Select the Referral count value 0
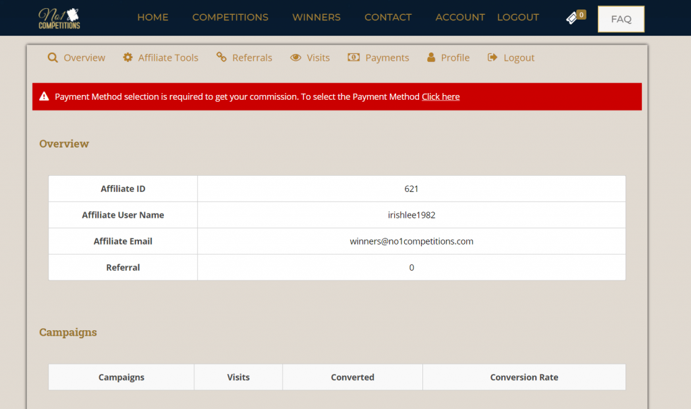 pos(412,268)
